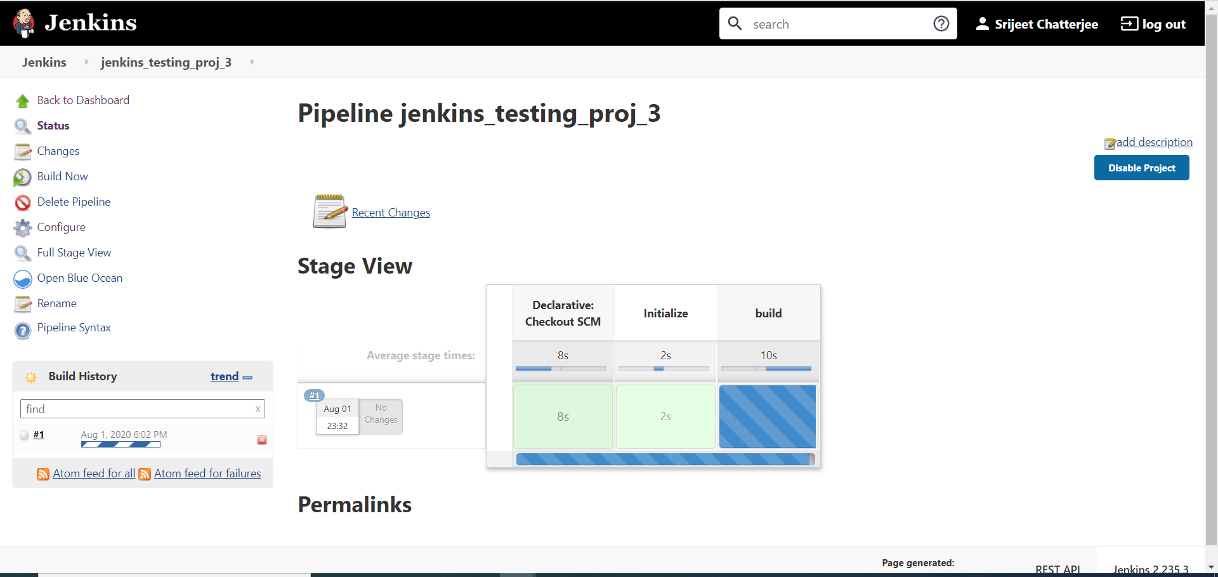Image resolution: width=1218 pixels, height=577 pixels.
Task: Expand the breadcrumb arrow after Jenkins
Action: pos(86,62)
